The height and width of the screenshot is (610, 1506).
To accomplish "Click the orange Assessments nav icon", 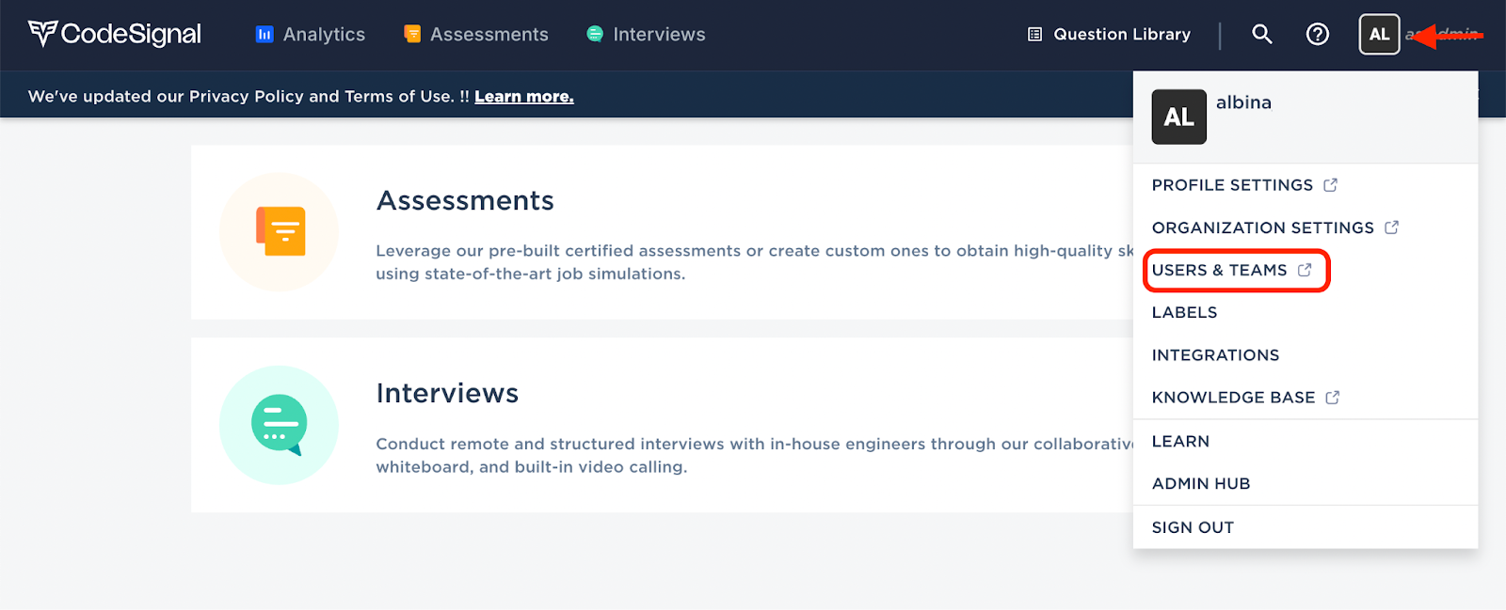I will pos(412,34).
